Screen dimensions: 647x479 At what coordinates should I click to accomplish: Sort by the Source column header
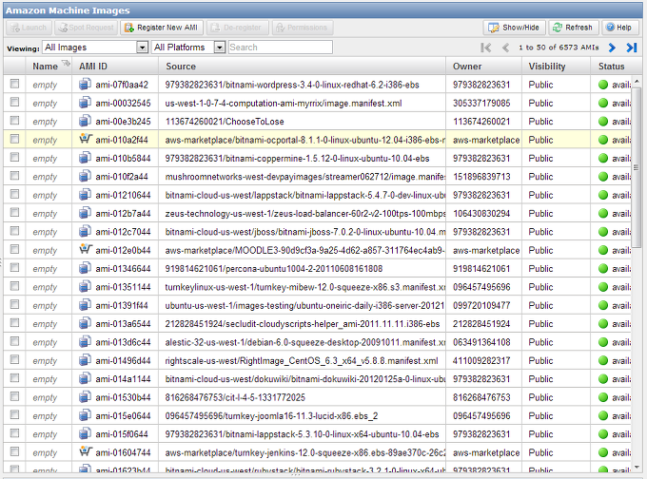tap(181, 67)
